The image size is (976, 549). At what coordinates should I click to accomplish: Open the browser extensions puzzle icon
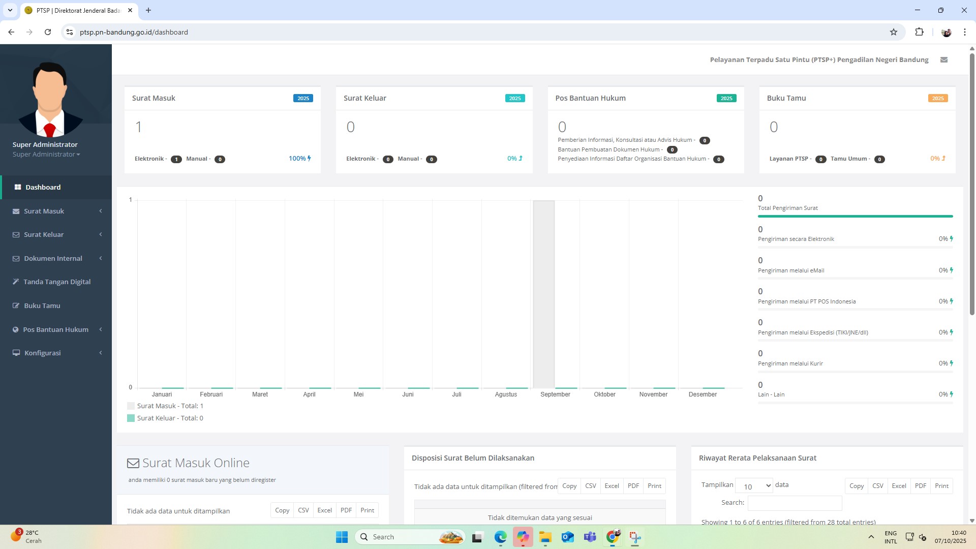[919, 32]
